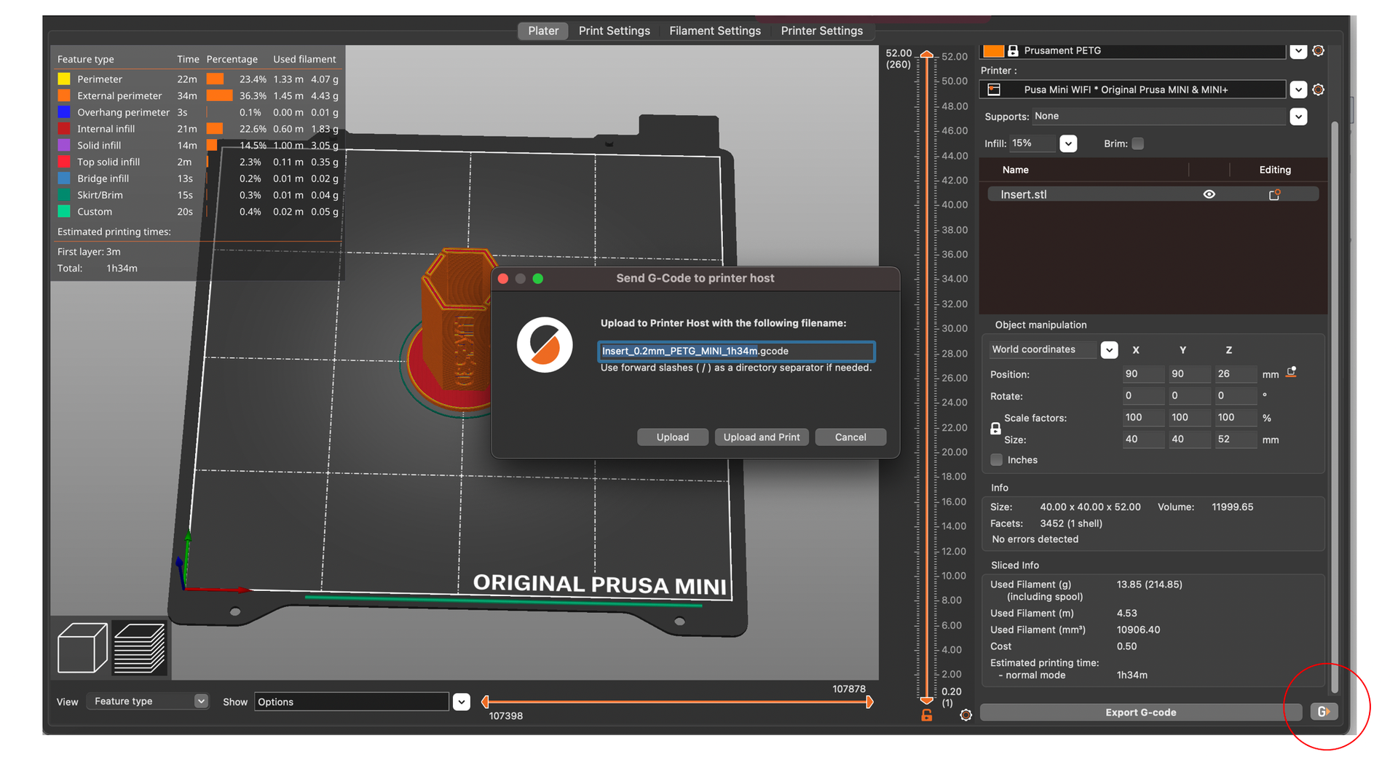
Task: Open the filament settings gear next to Prusament PETG
Action: [1318, 51]
